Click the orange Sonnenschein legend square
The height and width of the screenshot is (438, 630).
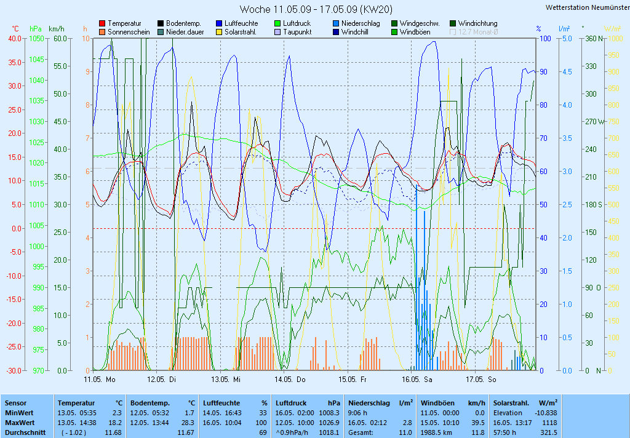(102, 32)
